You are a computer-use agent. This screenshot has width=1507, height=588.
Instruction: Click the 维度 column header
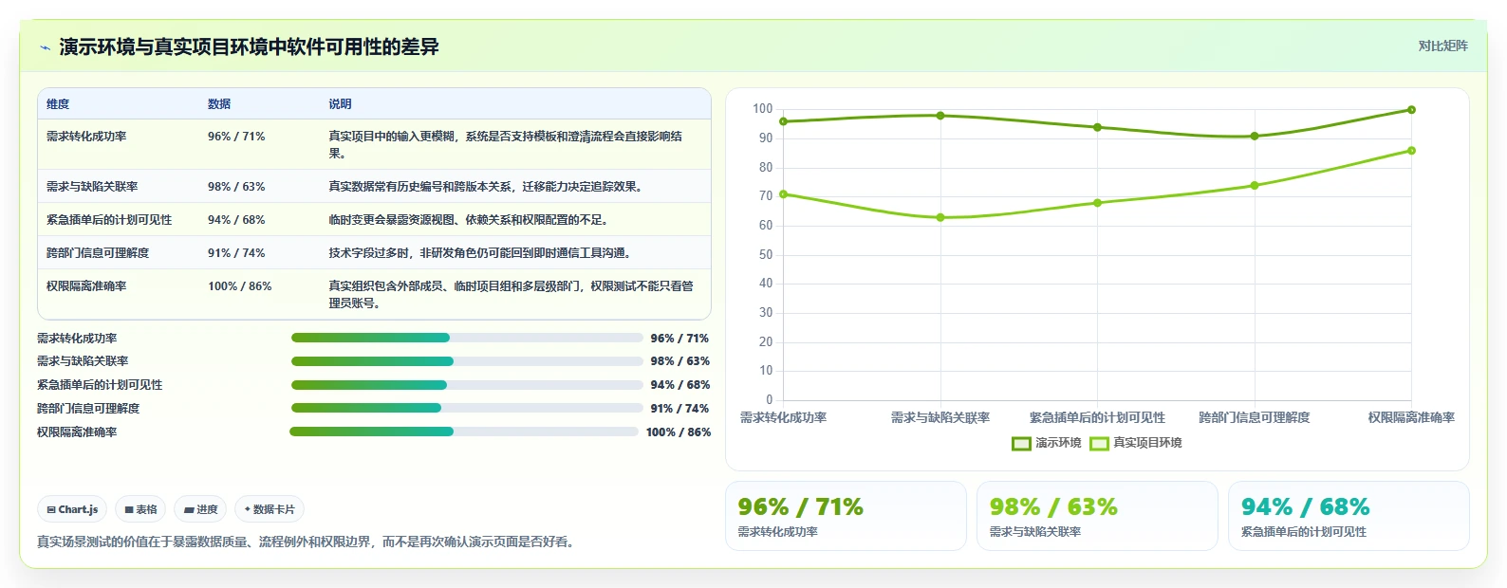point(58,104)
